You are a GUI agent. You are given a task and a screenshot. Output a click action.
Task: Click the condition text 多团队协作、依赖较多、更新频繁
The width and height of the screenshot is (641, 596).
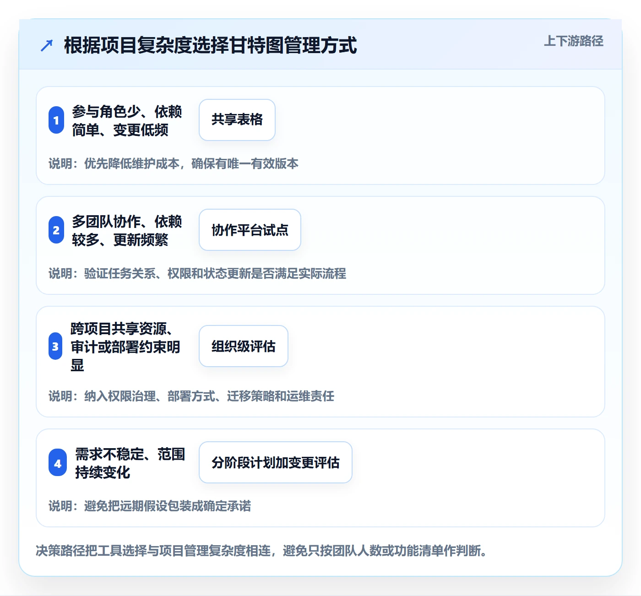127,230
